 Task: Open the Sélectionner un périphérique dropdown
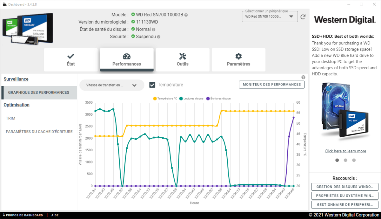pyautogui.click(x=270, y=17)
